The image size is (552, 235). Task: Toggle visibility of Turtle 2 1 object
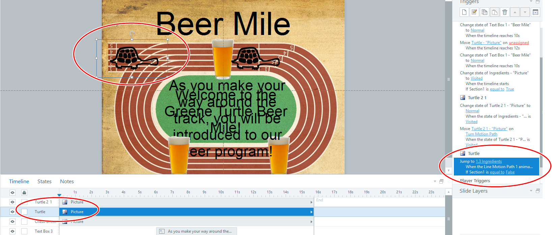pyautogui.click(x=12, y=202)
